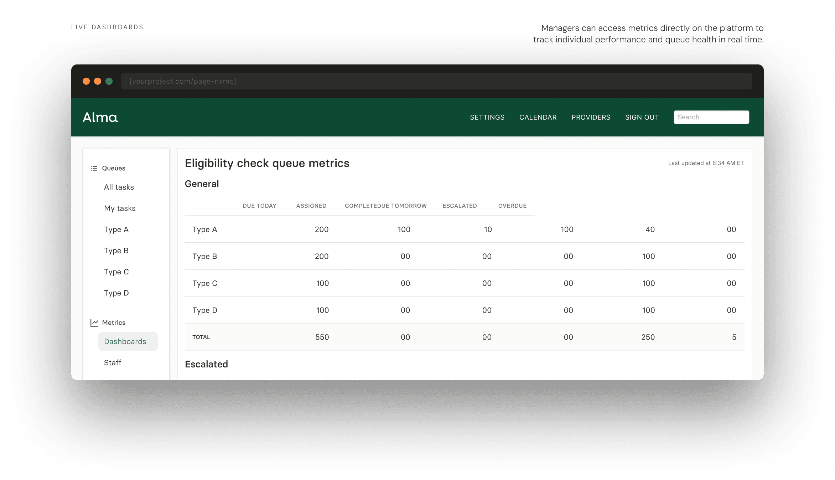Open Settings in top navigation
Screen dimensions: 835x480
tap(487, 117)
